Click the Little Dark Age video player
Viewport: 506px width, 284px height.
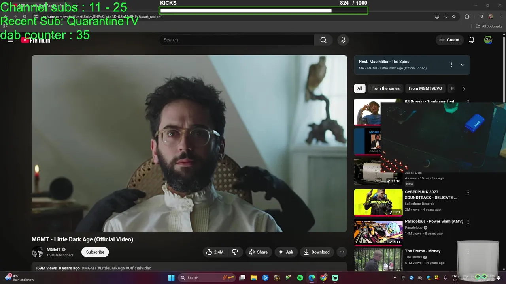tap(189, 143)
